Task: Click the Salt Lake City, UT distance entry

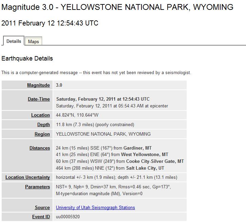Action: pyautogui.click(x=110, y=168)
